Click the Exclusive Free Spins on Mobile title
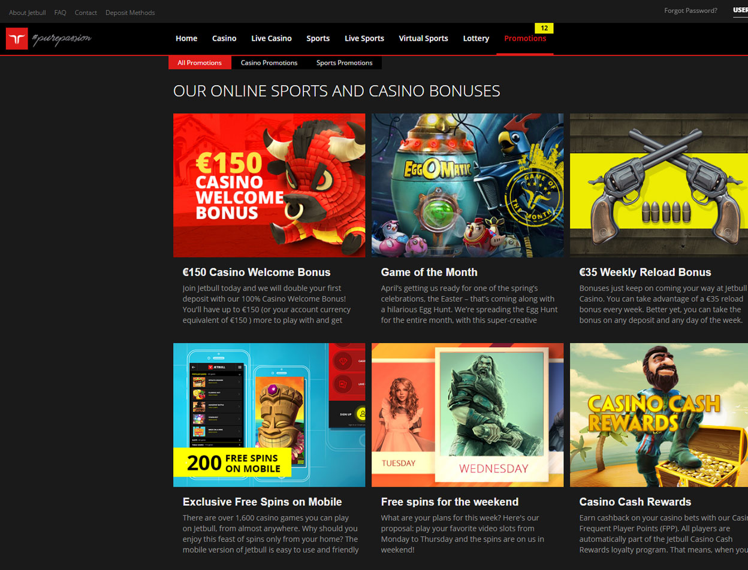 point(263,502)
